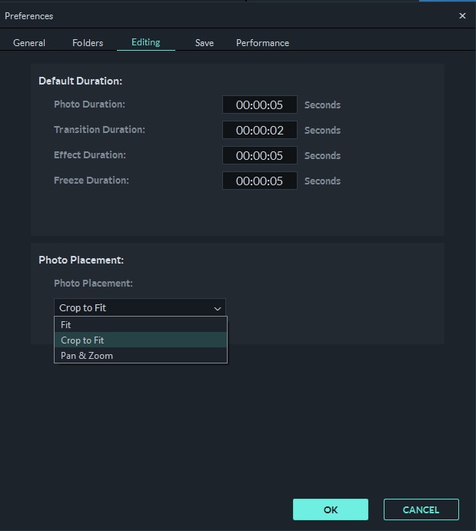Select the Freeze Duration input field
This screenshot has height=531, width=476.
click(x=259, y=181)
